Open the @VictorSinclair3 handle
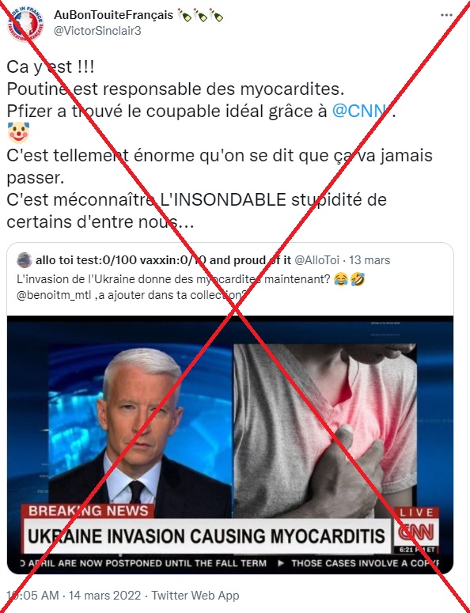The image size is (470, 613). tap(97, 31)
